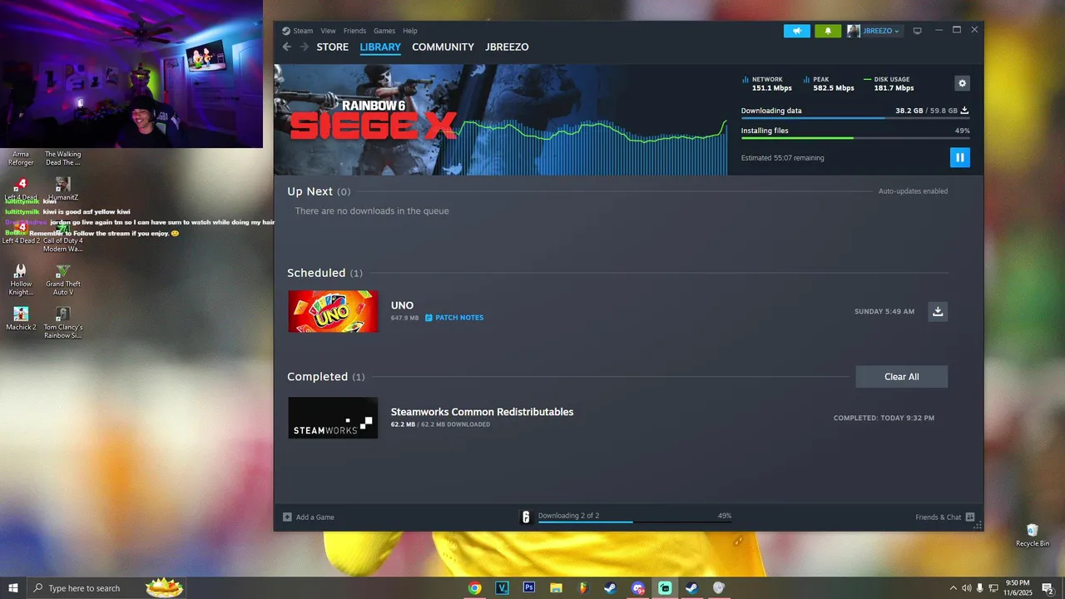Click the Add a Game label
This screenshot has height=599, width=1065.
pyautogui.click(x=315, y=517)
